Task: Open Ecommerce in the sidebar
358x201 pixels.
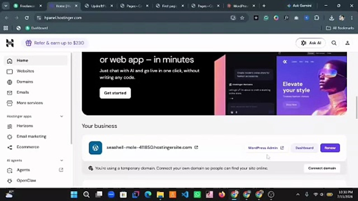Action: tap(36, 147)
